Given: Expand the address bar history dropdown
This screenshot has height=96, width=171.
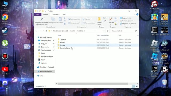Looking at the screenshot, I should [x=103, y=31].
